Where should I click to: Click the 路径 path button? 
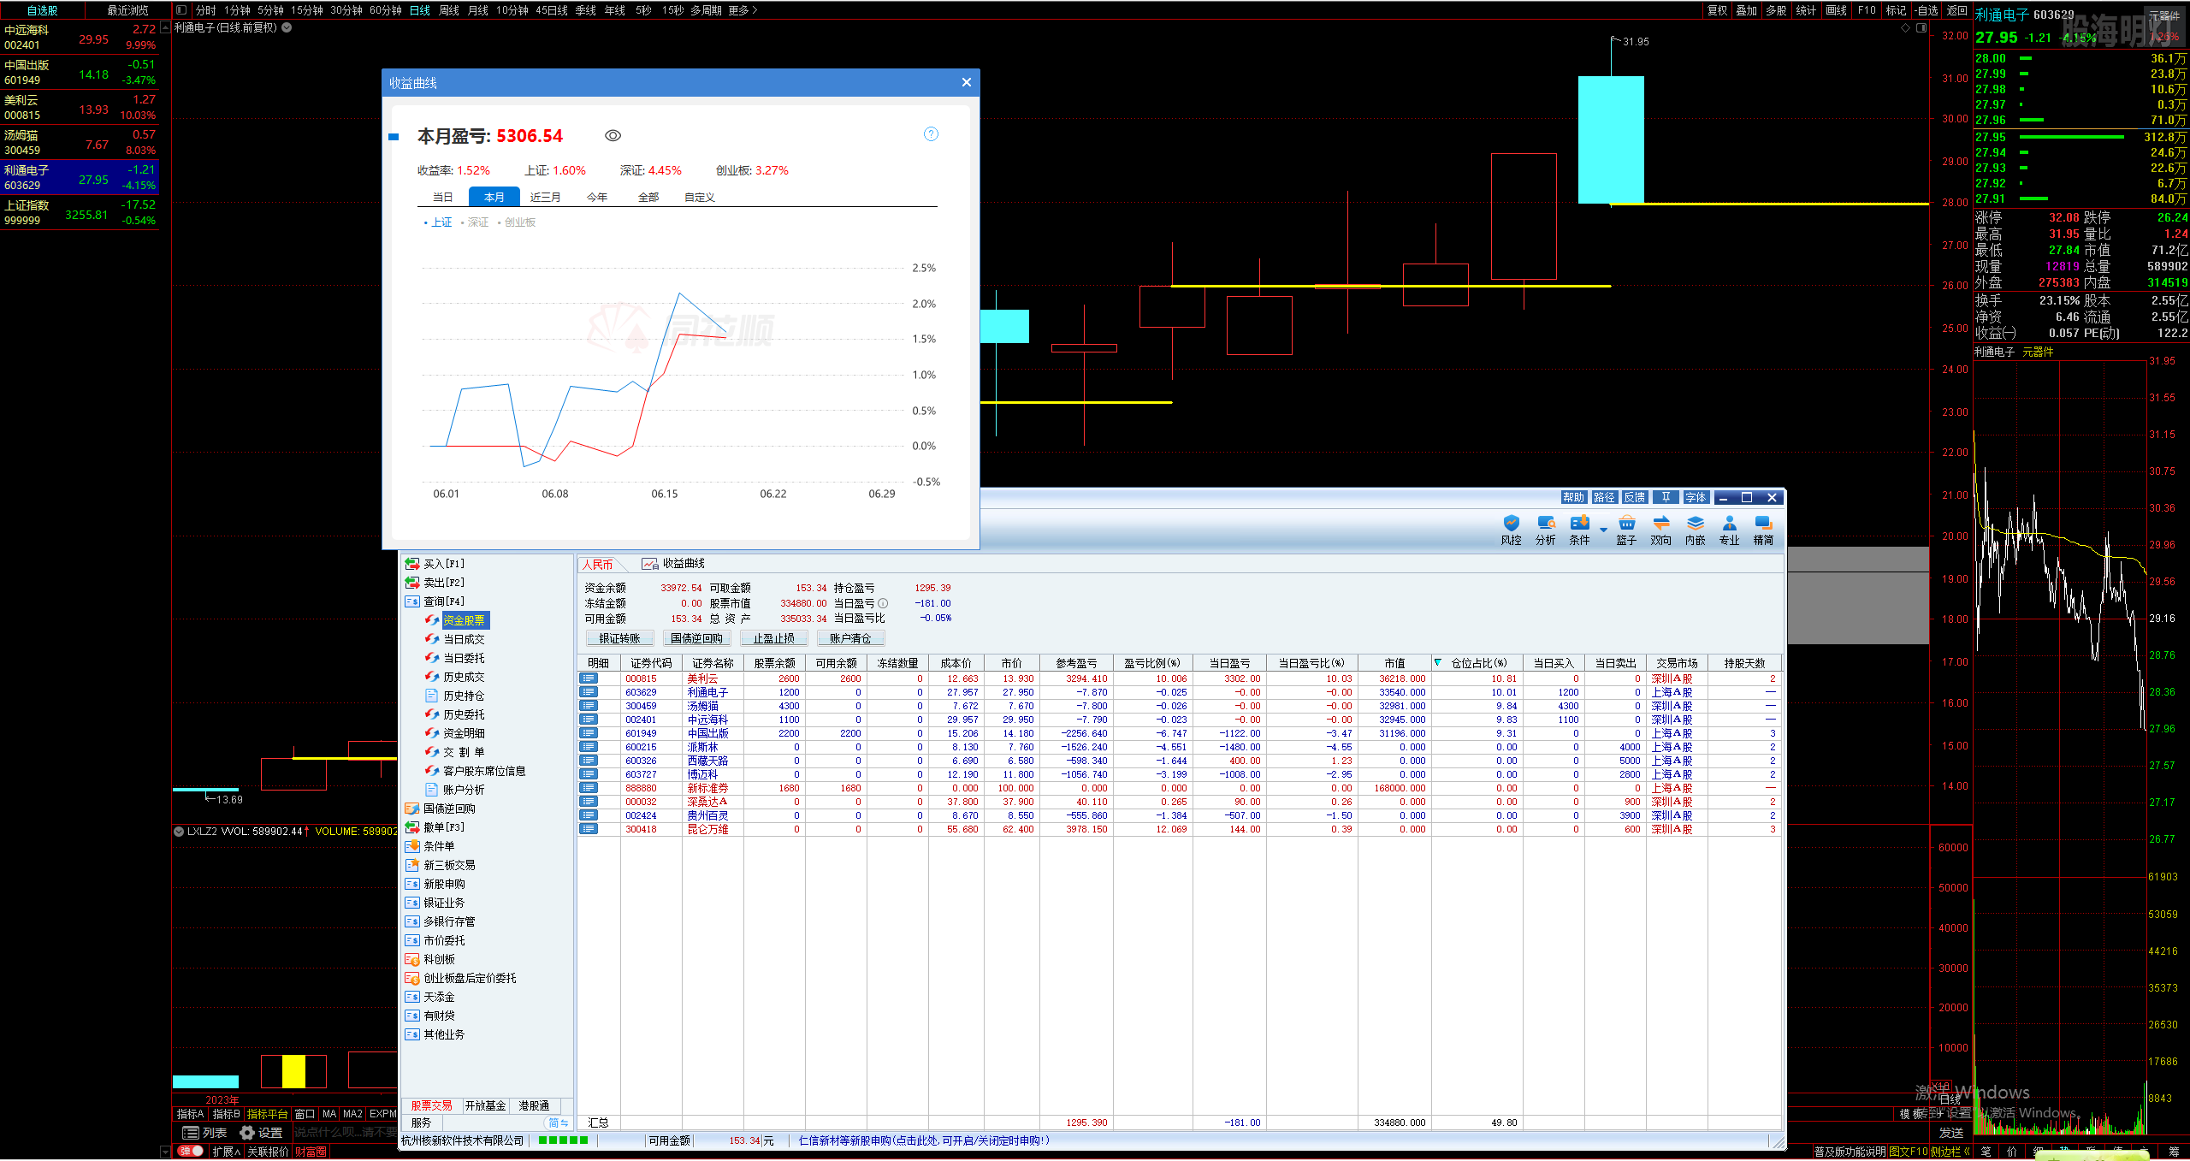coord(1603,497)
